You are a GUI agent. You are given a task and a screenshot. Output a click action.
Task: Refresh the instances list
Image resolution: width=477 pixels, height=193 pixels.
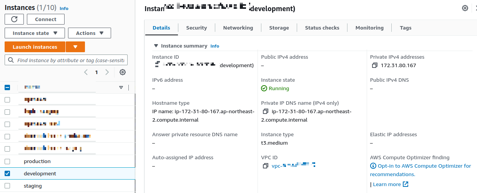click(14, 19)
